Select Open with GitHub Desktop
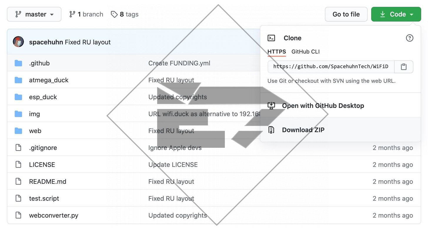Image resolution: width=428 pixels, height=229 pixels. pyautogui.click(x=323, y=106)
